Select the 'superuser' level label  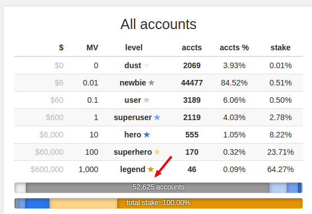click(133, 117)
